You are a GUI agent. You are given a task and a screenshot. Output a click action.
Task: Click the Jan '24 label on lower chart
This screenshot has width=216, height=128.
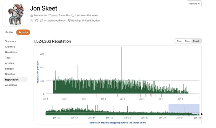tap(180, 118)
